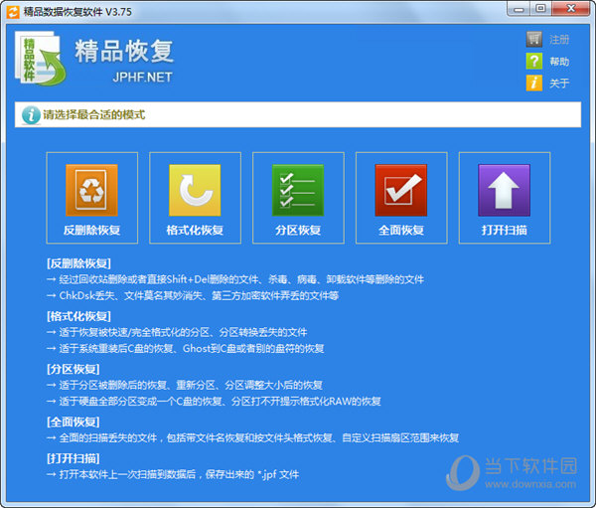This screenshot has height=508, width=596.
Task: Click the line starting with ChkDsk丢失
Action: 193,295
